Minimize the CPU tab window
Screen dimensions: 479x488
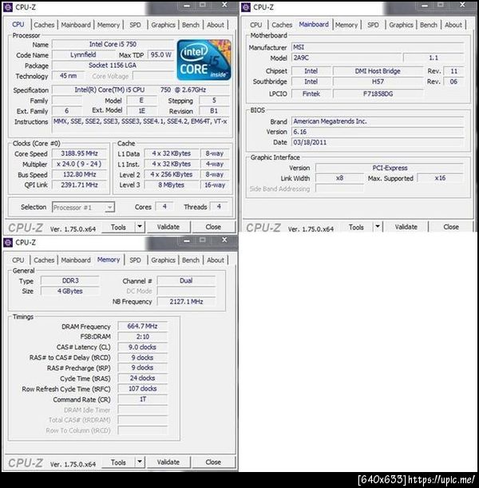pos(187,5)
